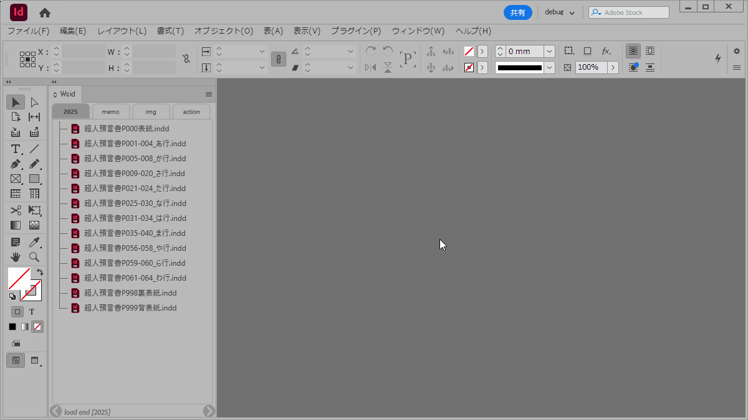Click the drop shadow fx icon
This screenshot has width=748, height=420.
605,51
